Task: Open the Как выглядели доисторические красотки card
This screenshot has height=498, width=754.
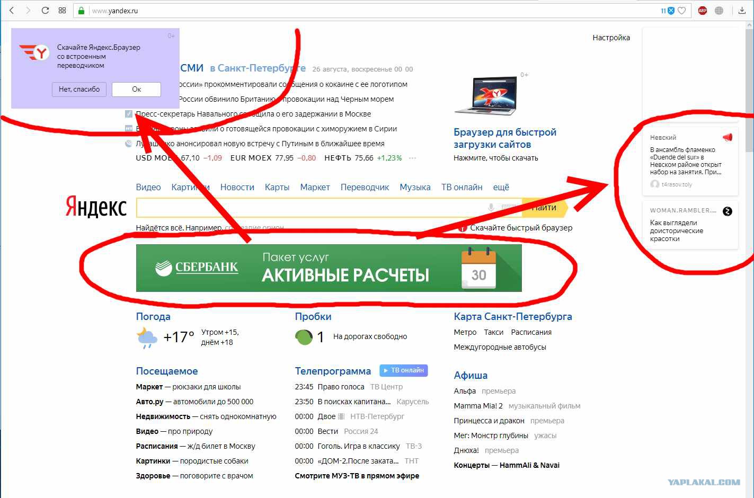Action: [690, 225]
